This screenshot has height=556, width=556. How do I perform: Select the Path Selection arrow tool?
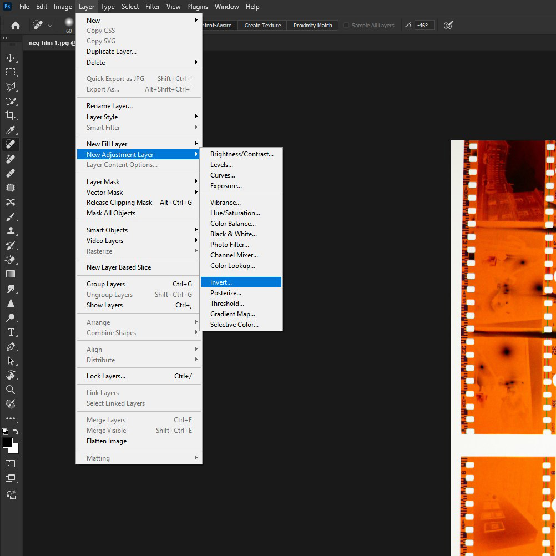11,361
